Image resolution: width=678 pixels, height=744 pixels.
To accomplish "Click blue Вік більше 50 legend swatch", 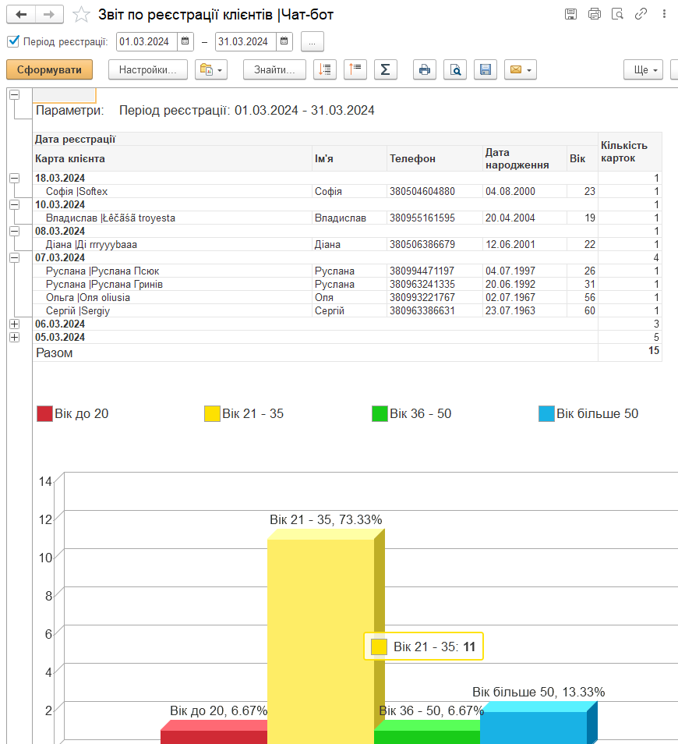I will (x=546, y=414).
